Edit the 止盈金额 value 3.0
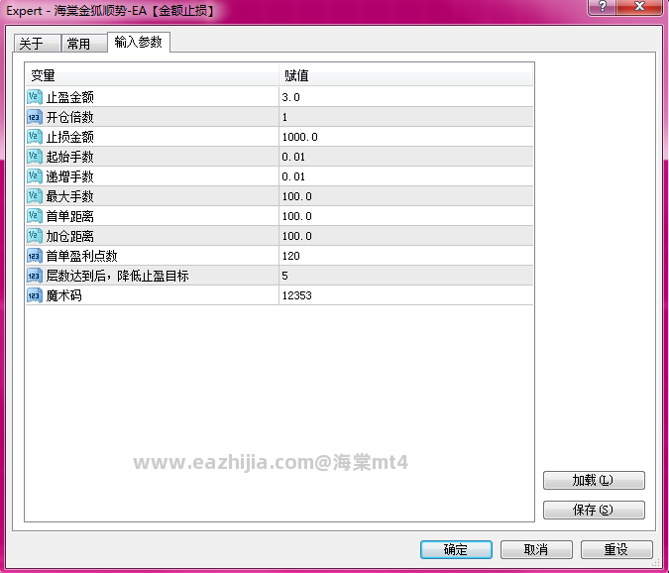 [405, 97]
